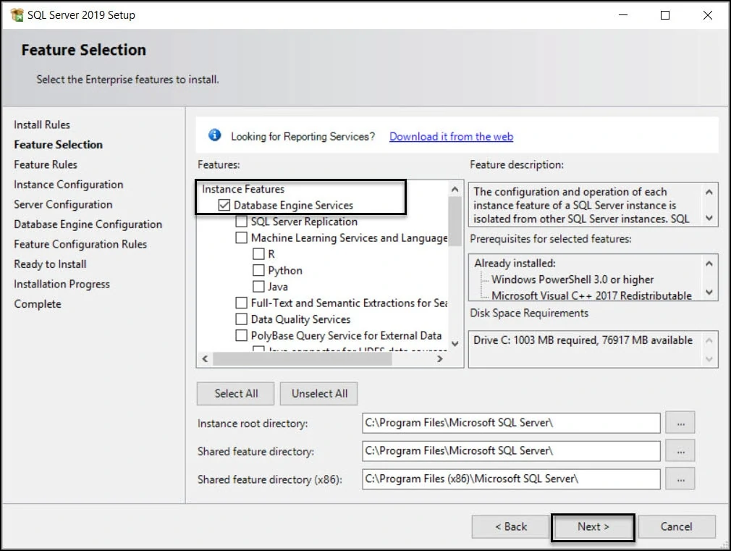Enable the SQL Server Replication checkbox
The image size is (731, 551).
coord(241,222)
